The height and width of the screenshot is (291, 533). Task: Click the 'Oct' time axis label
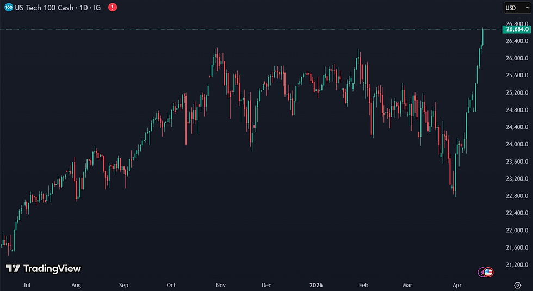tap(171, 285)
